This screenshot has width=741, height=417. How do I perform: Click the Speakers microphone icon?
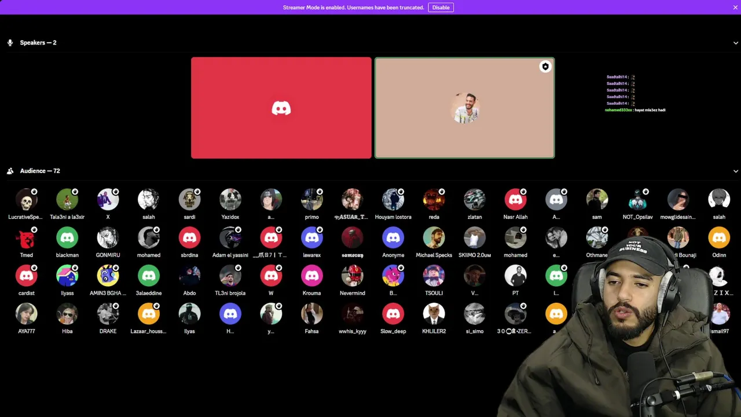click(x=10, y=43)
